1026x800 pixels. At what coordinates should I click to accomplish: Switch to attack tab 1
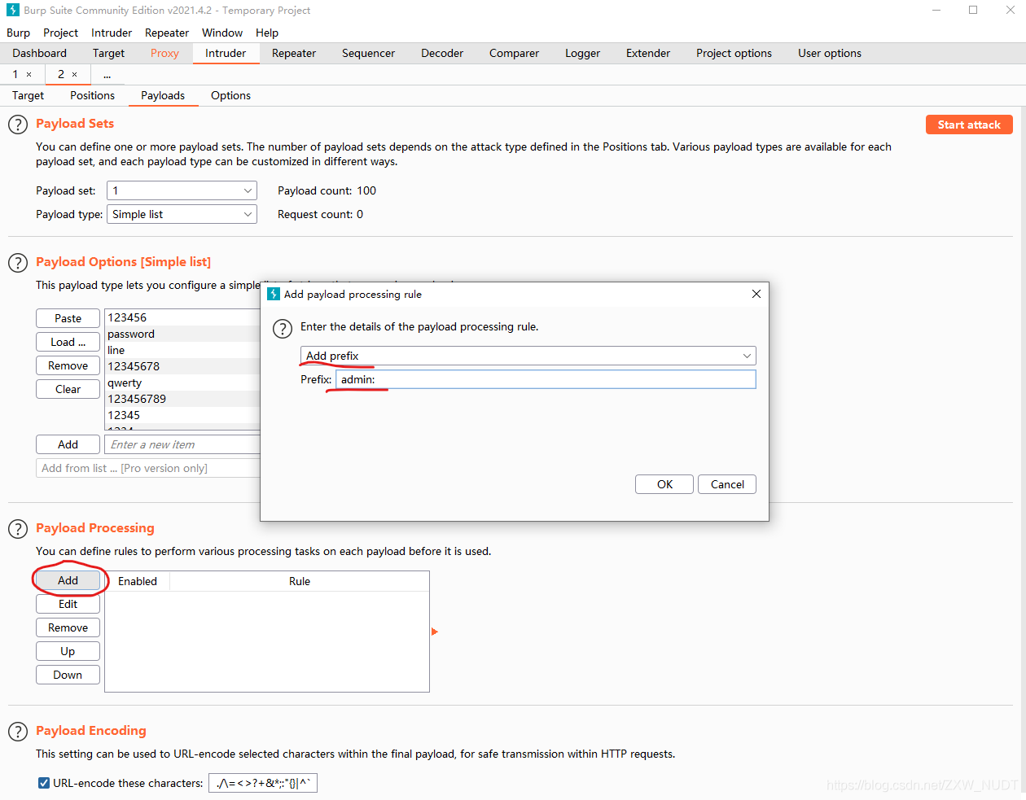coord(15,73)
